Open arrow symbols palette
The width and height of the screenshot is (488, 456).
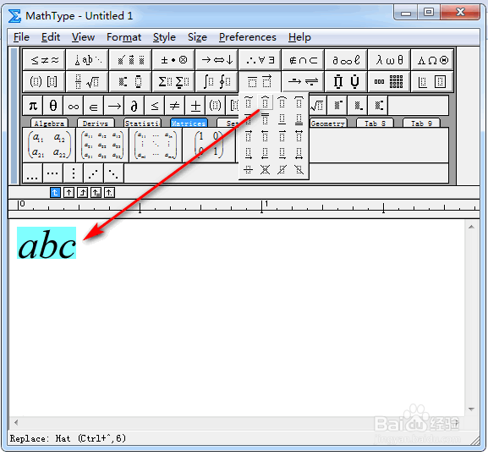coord(217,59)
